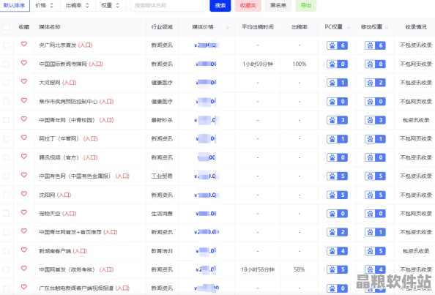Click 教育培训 industry cell
Image resolution: width=435 pixels, height=295 pixels.
(x=162, y=251)
